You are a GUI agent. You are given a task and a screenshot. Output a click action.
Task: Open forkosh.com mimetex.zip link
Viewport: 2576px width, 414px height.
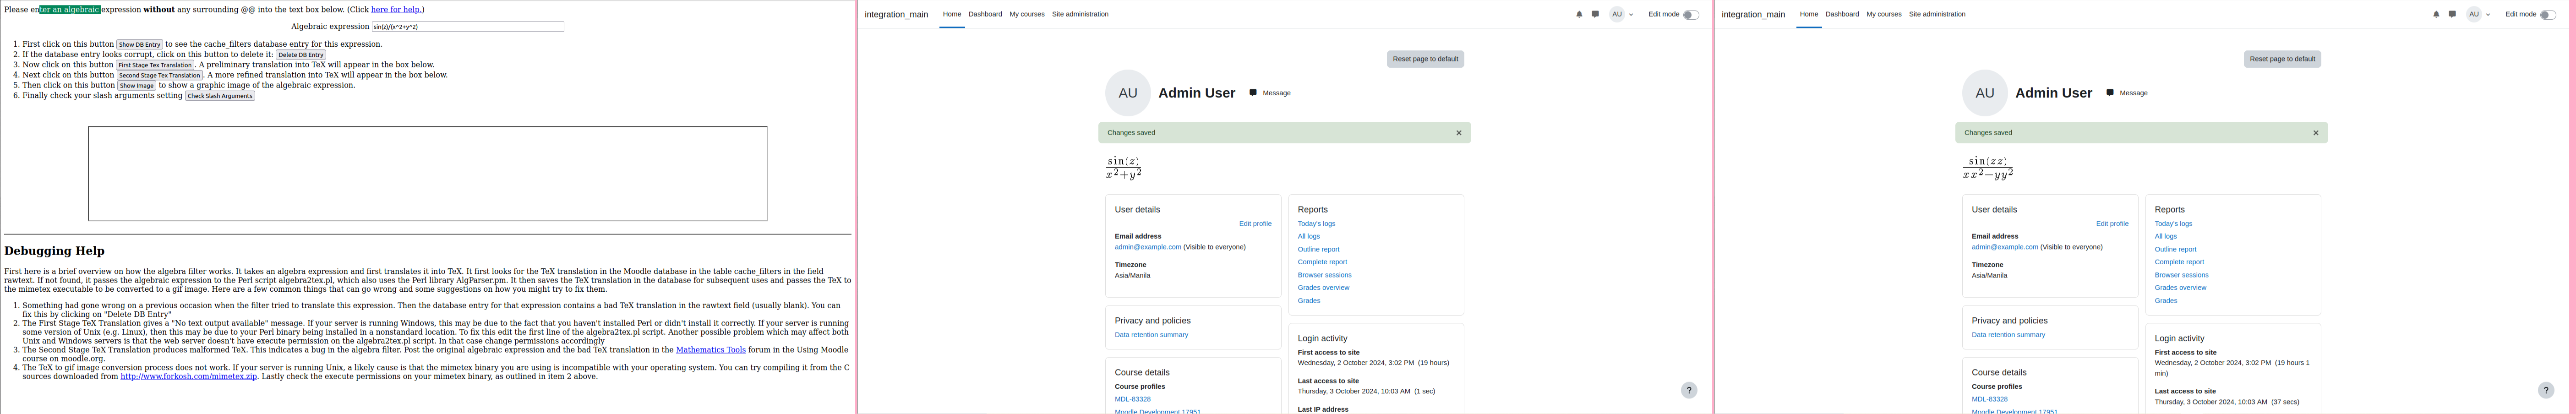pyautogui.click(x=189, y=376)
